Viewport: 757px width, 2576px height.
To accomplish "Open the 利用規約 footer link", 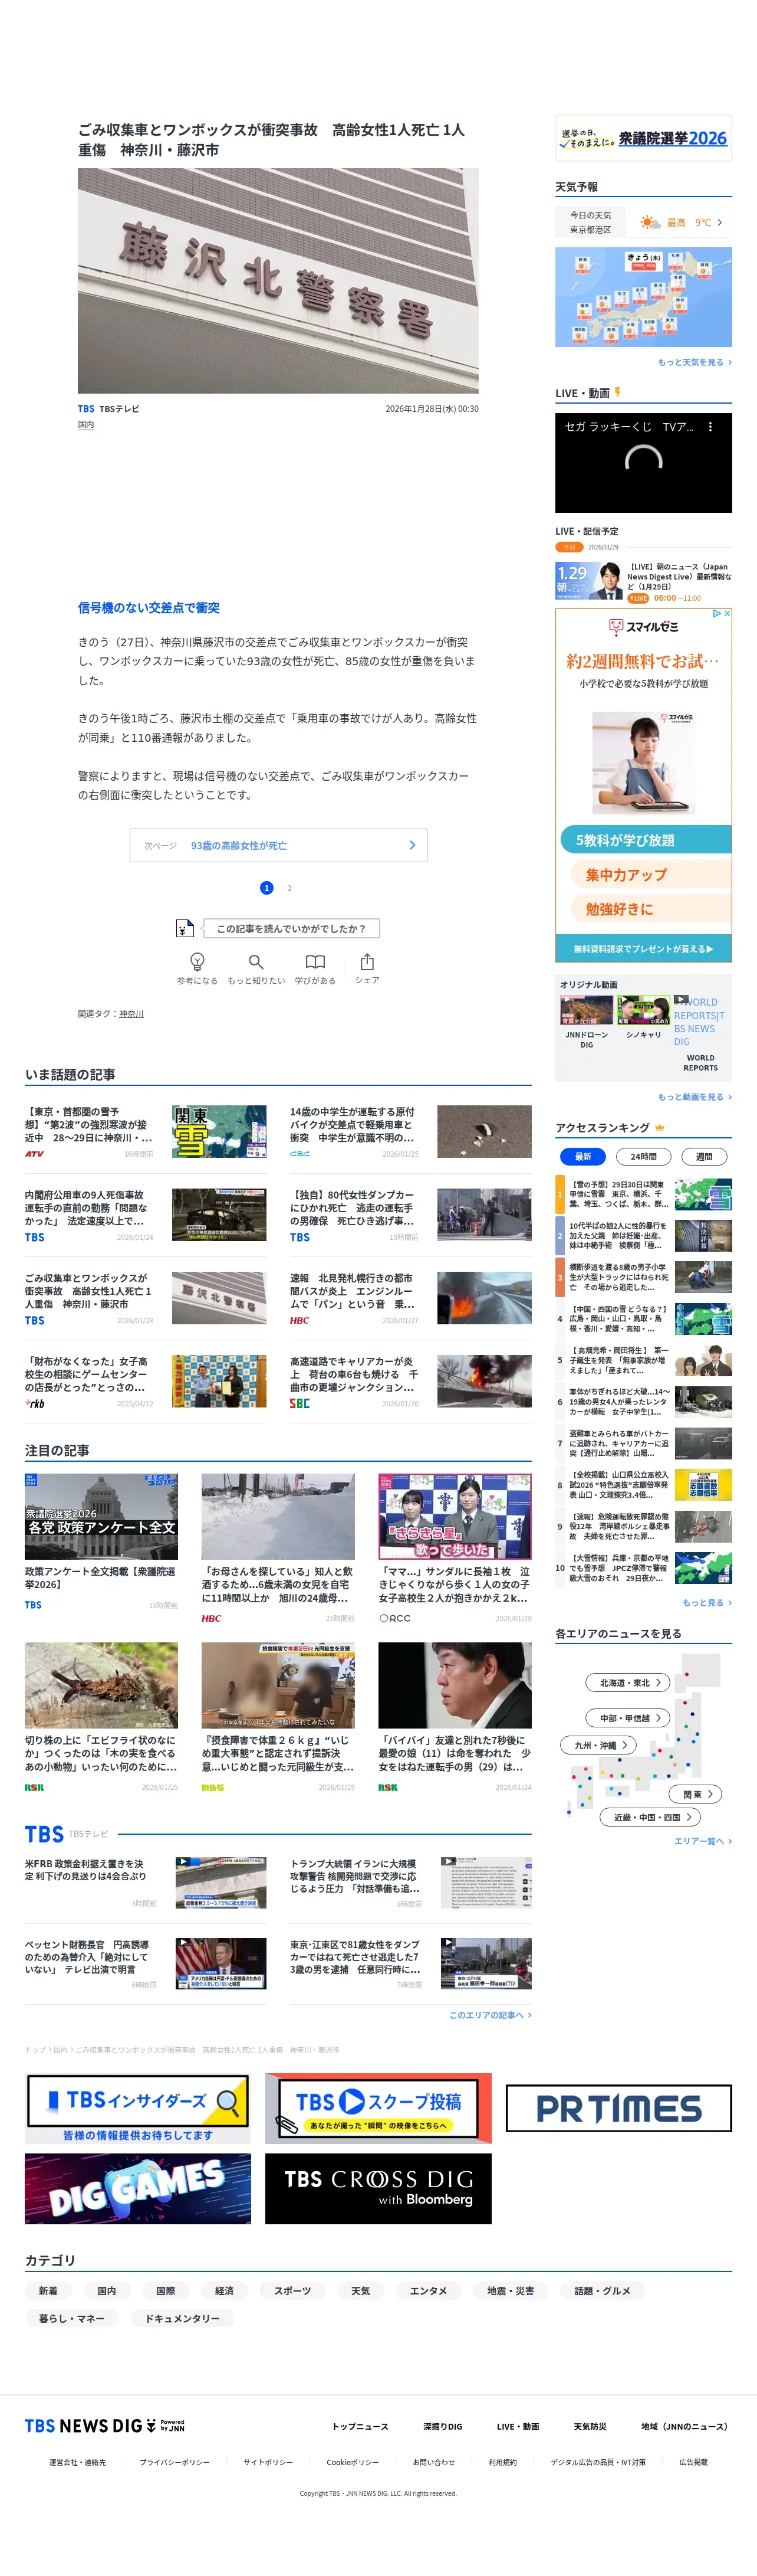I will (502, 2462).
